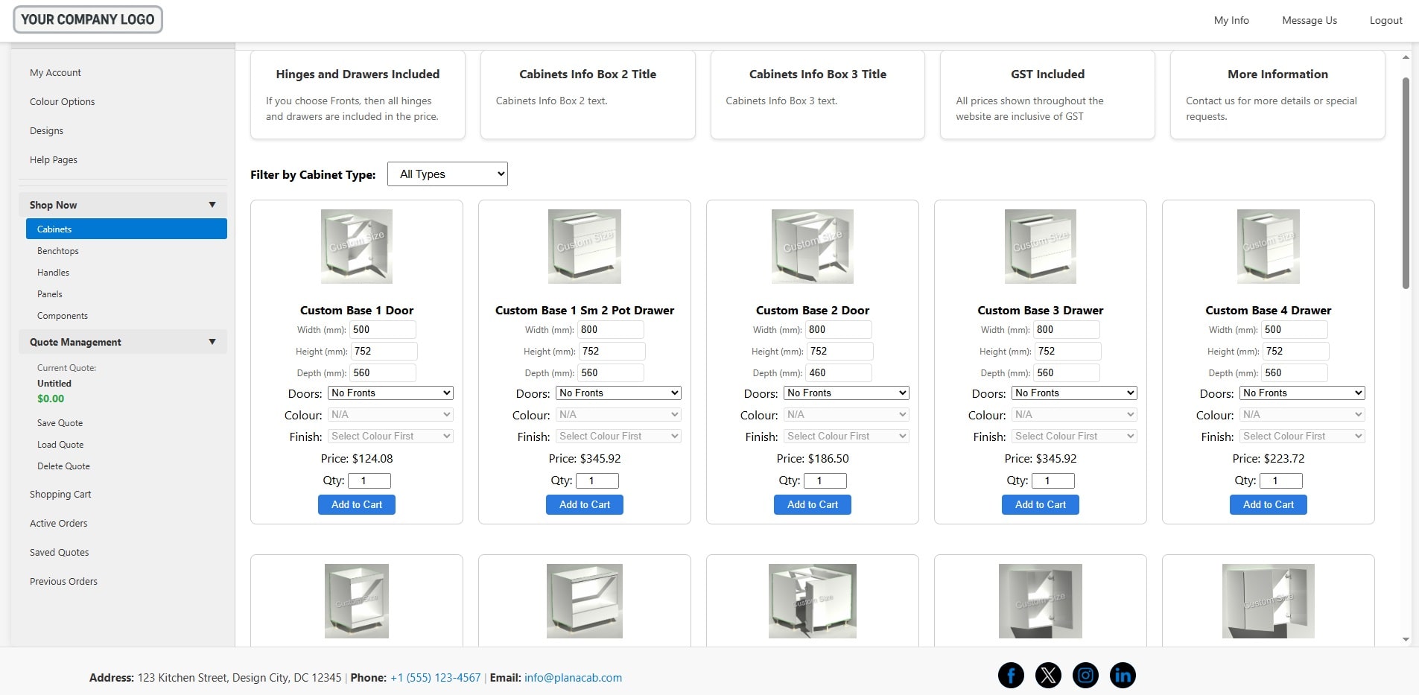Collapse the Shop Now sidebar section

(x=212, y=205)
